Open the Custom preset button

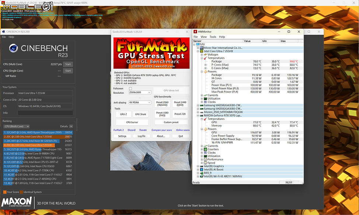tap(171, 122)
